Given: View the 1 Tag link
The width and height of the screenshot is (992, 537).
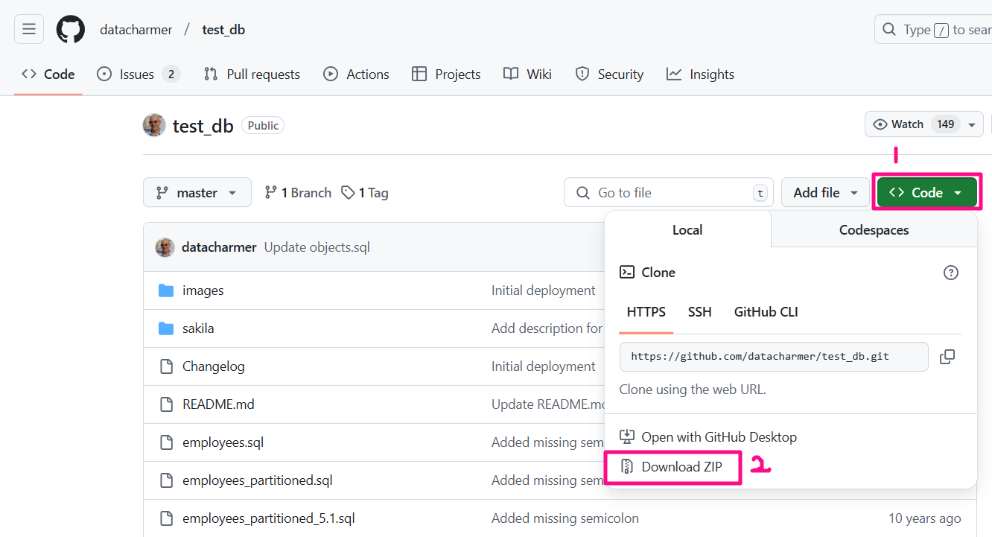Looking at the screenshot, I should 365,193.
